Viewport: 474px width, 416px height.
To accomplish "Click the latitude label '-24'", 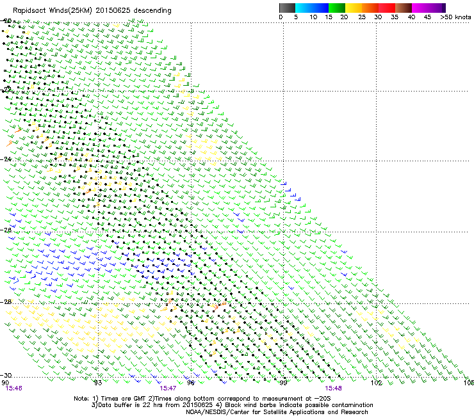I will pos(7,159).
